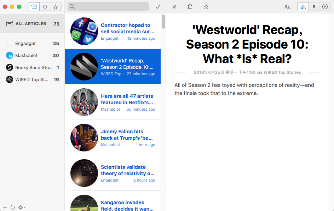
Task: Refresh all feeds
Action: 13,207
